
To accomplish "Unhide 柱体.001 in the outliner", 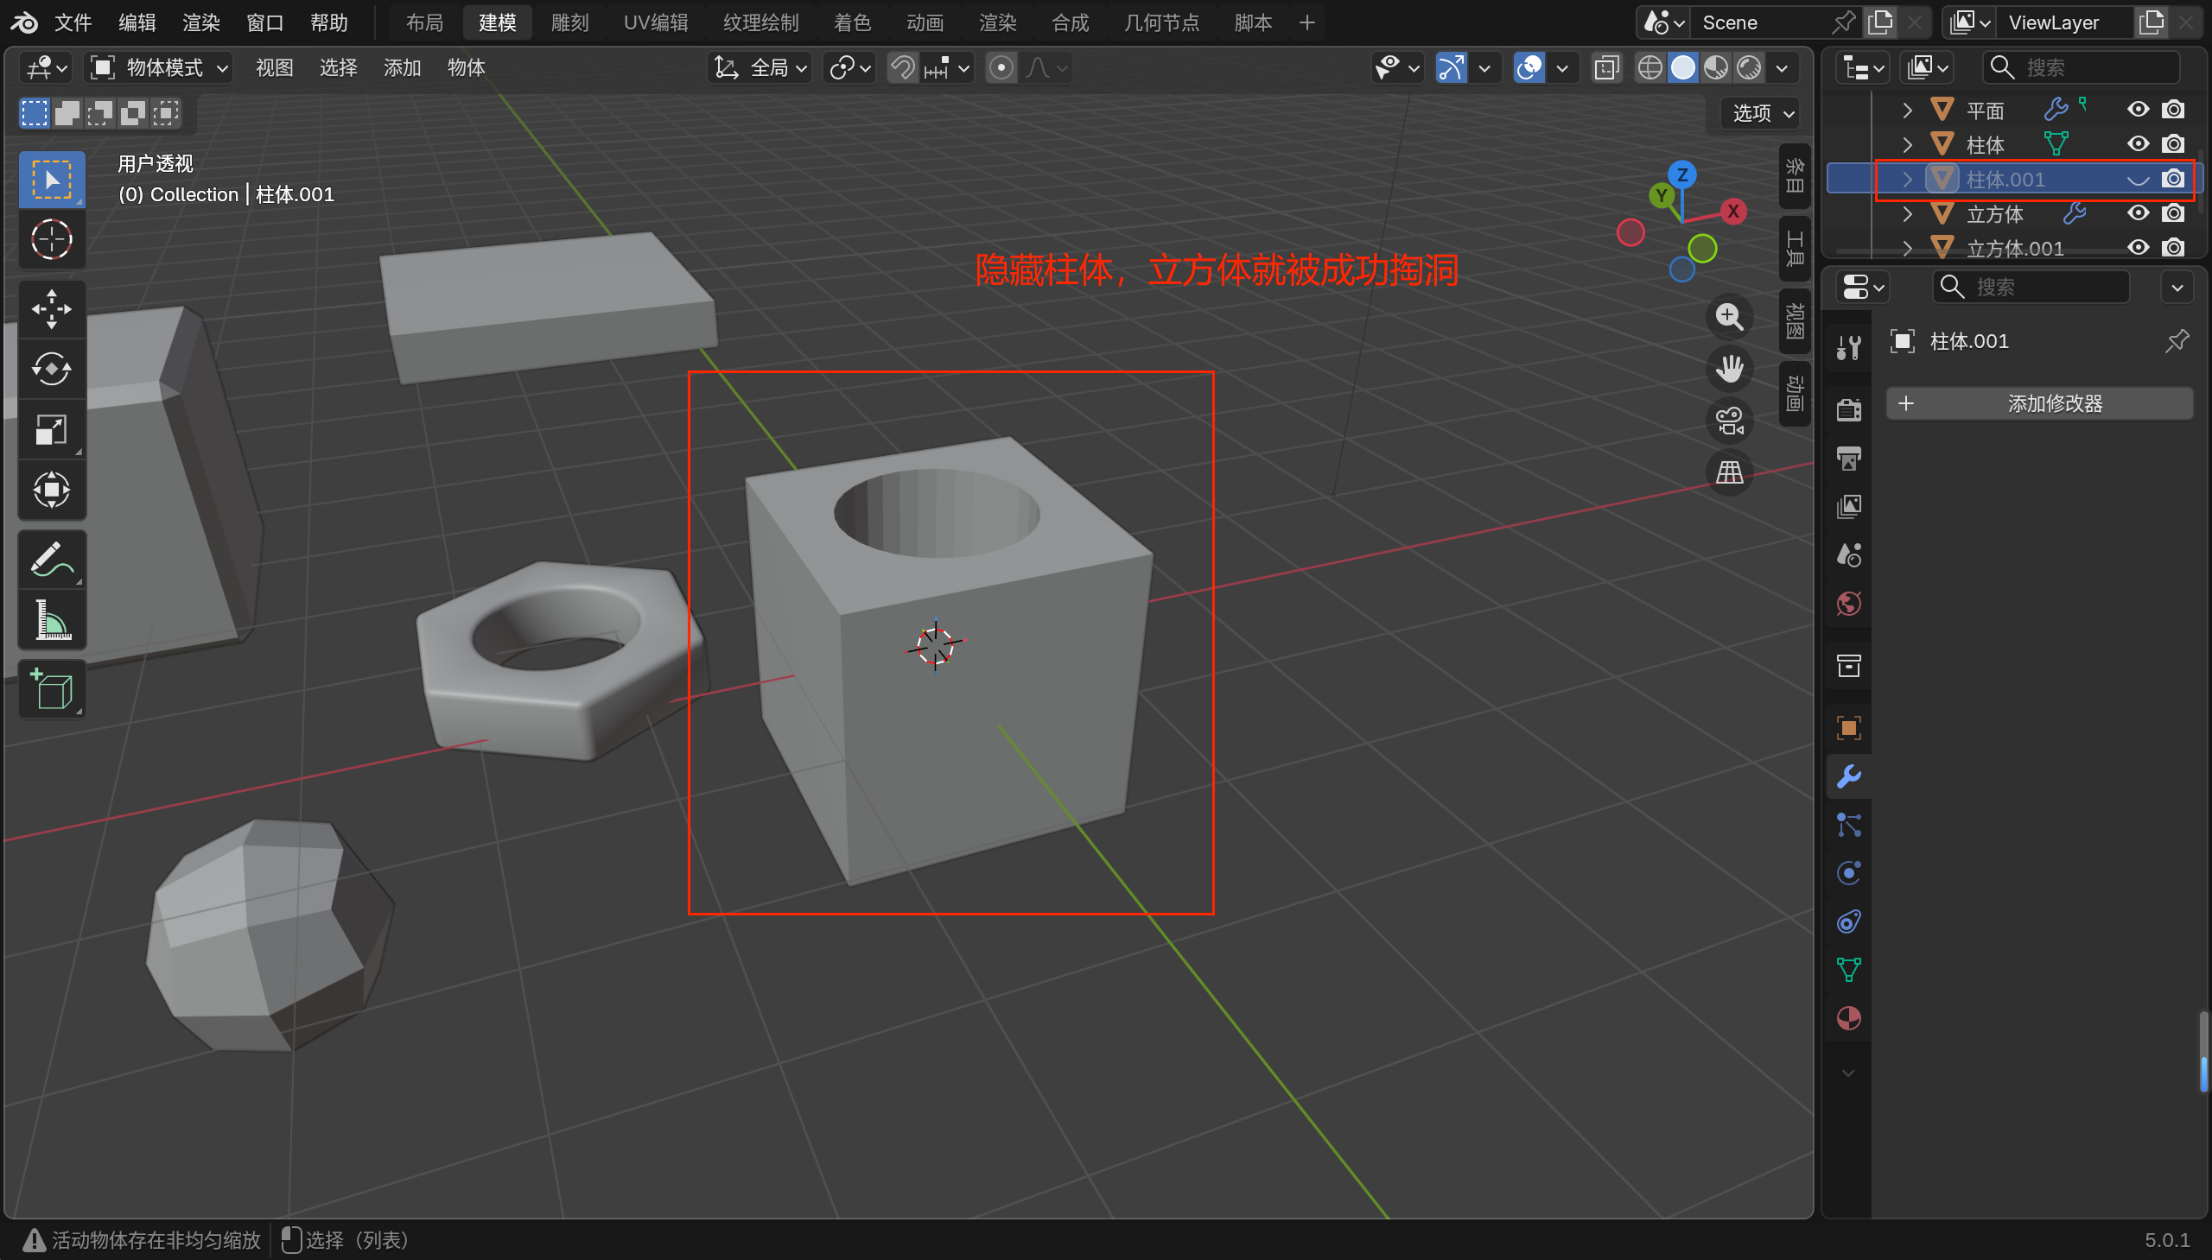I will [x=2138, y=180].
